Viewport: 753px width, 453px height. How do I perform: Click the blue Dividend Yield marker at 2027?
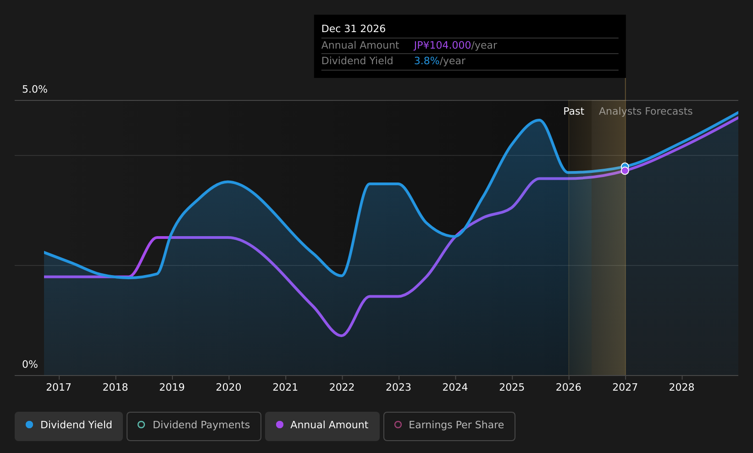(x=625, y=166)
